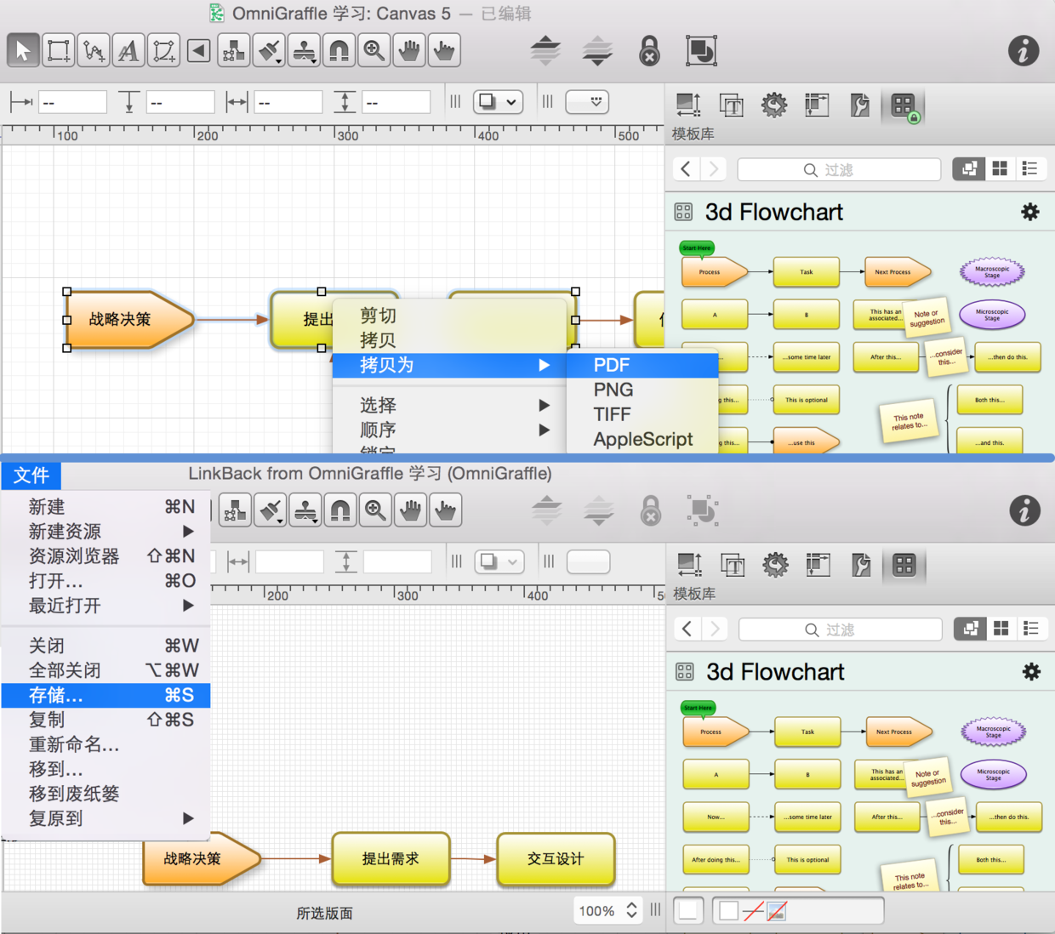Click the Lock icon in top toolbar
1055x934 pixels.
click(x=649, y=50)
